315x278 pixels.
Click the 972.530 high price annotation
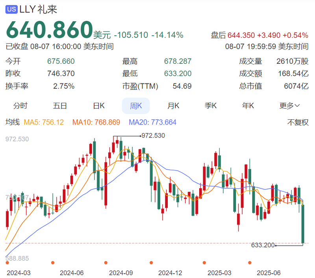(x=153, y=135)
